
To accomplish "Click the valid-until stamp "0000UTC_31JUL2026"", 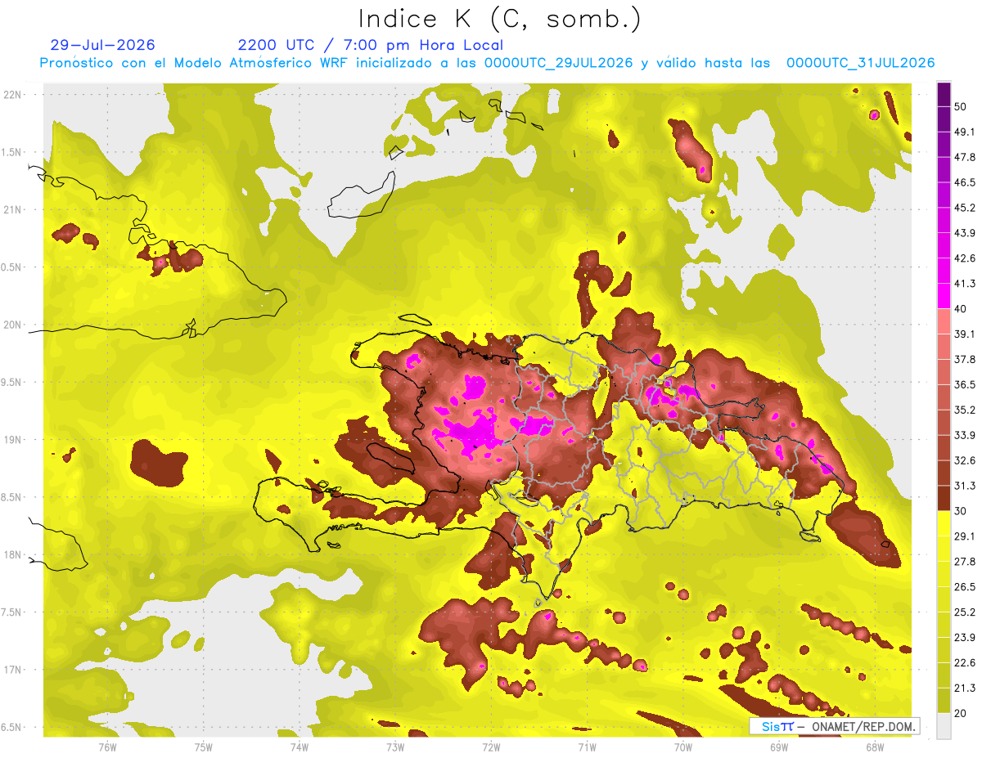I will coord(861,62).
